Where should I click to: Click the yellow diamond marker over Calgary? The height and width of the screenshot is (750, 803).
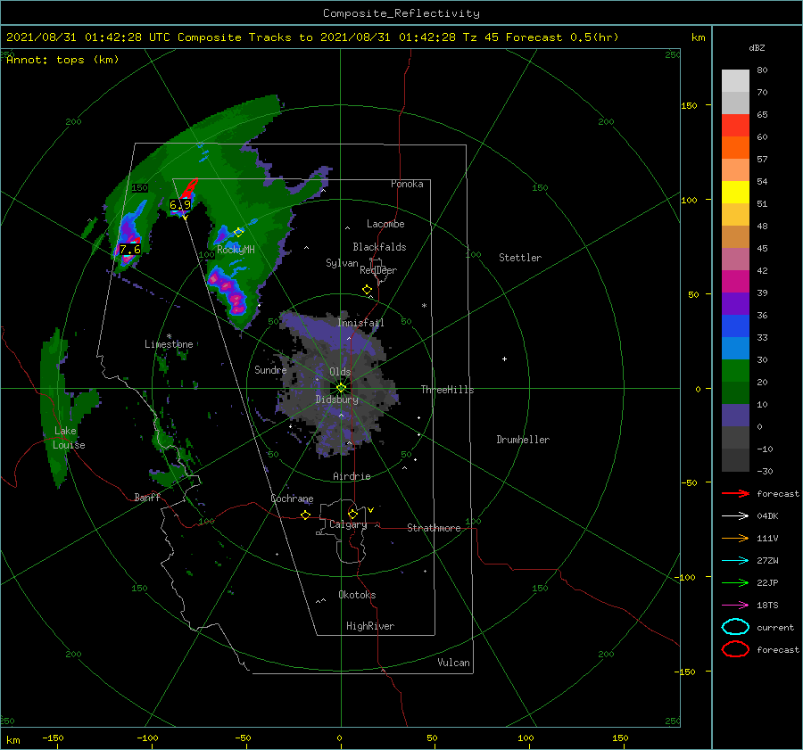352,514
